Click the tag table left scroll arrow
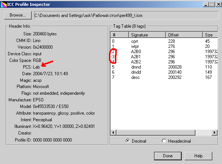 113,133
